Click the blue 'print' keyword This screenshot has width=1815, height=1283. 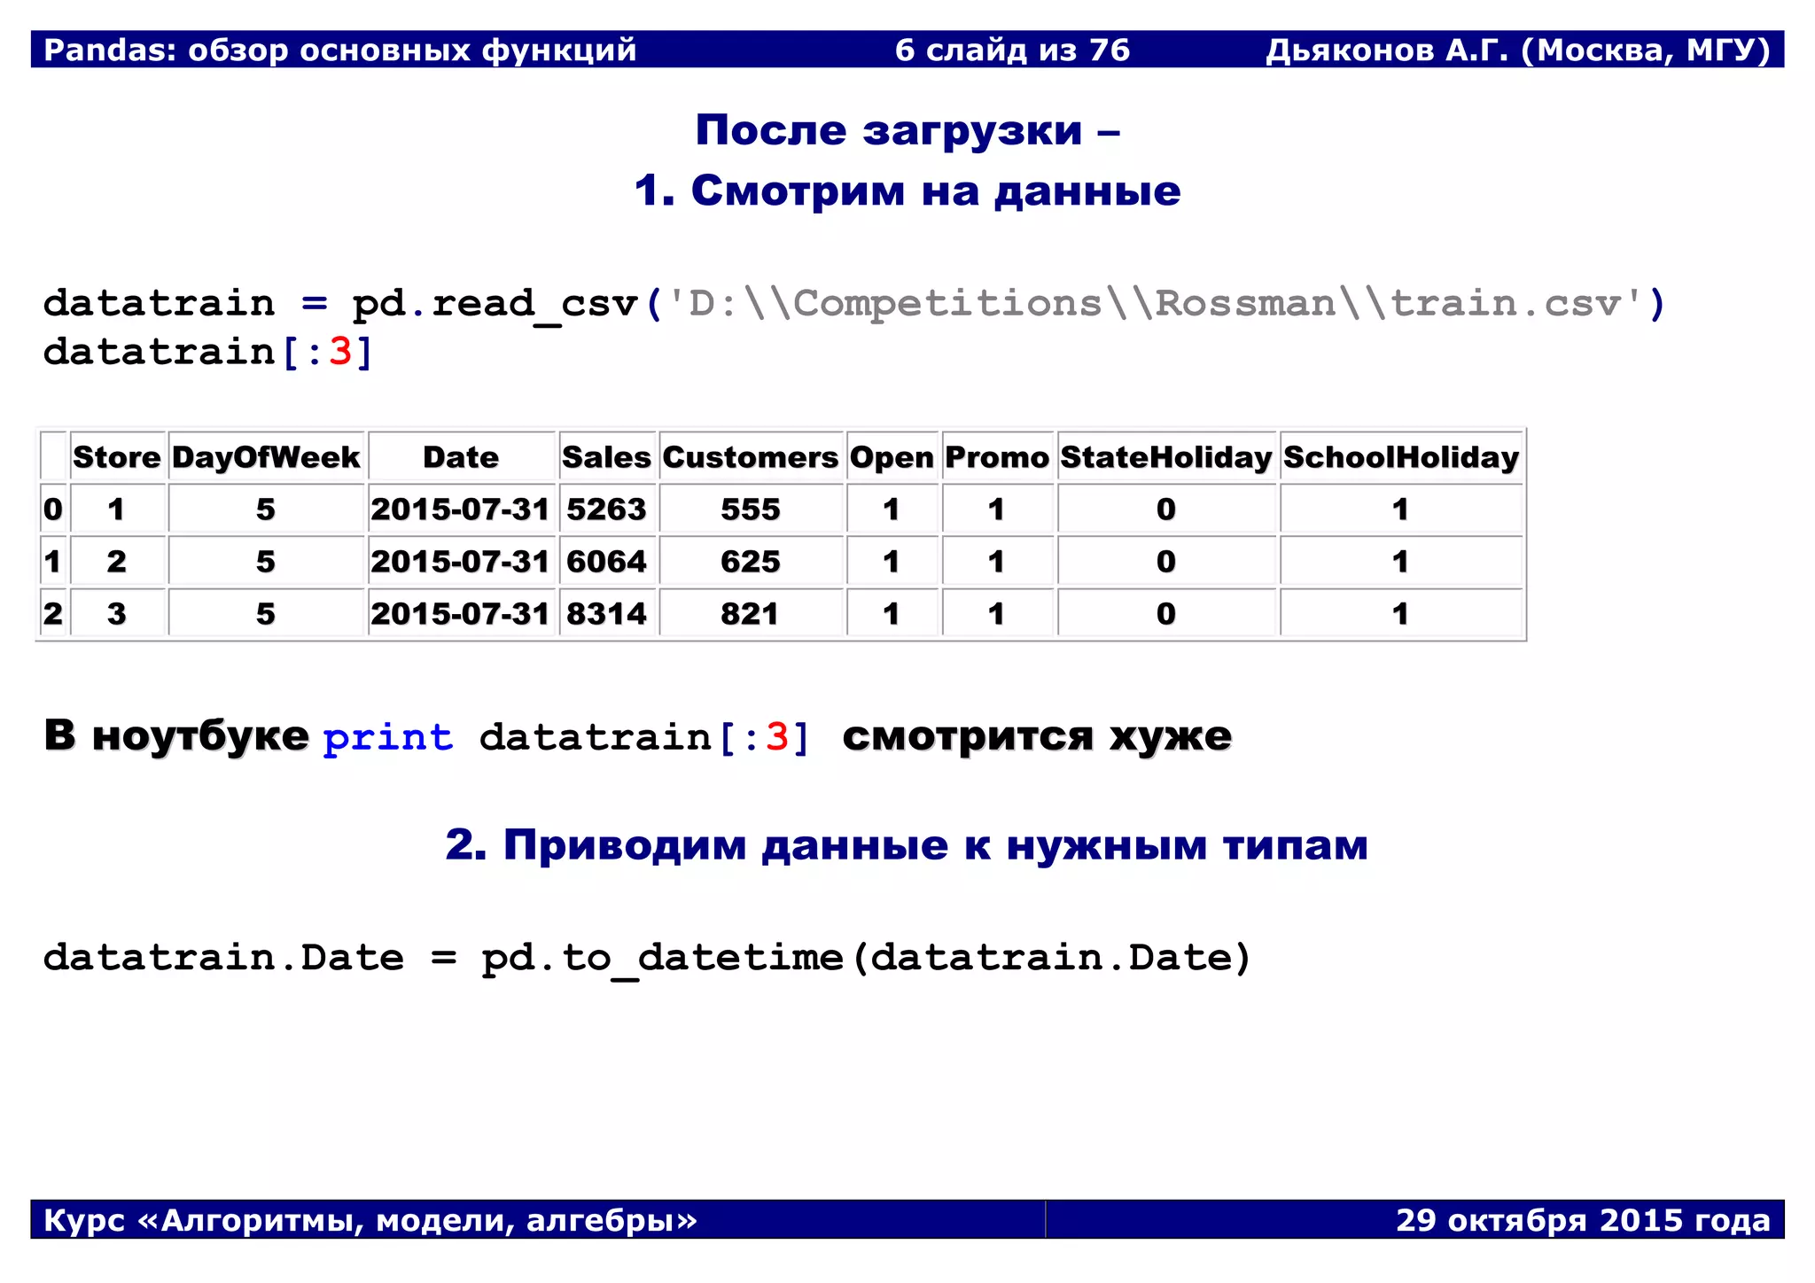tap(388, 737)
